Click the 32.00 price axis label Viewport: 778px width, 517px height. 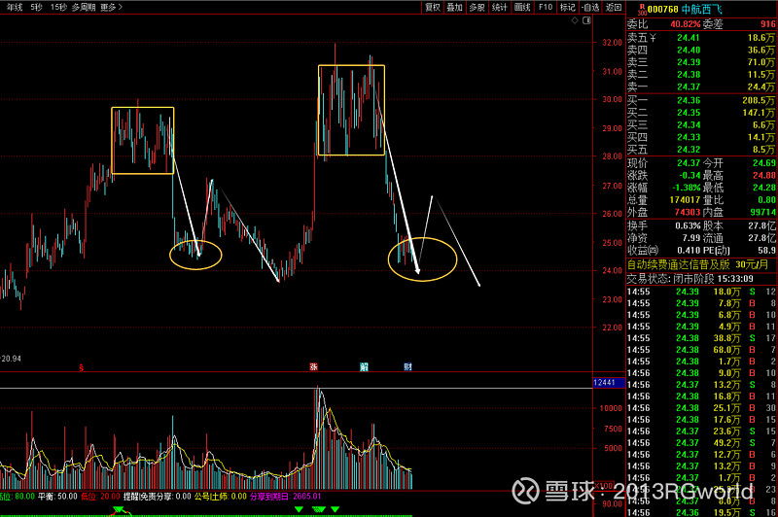tap(612, 43)
